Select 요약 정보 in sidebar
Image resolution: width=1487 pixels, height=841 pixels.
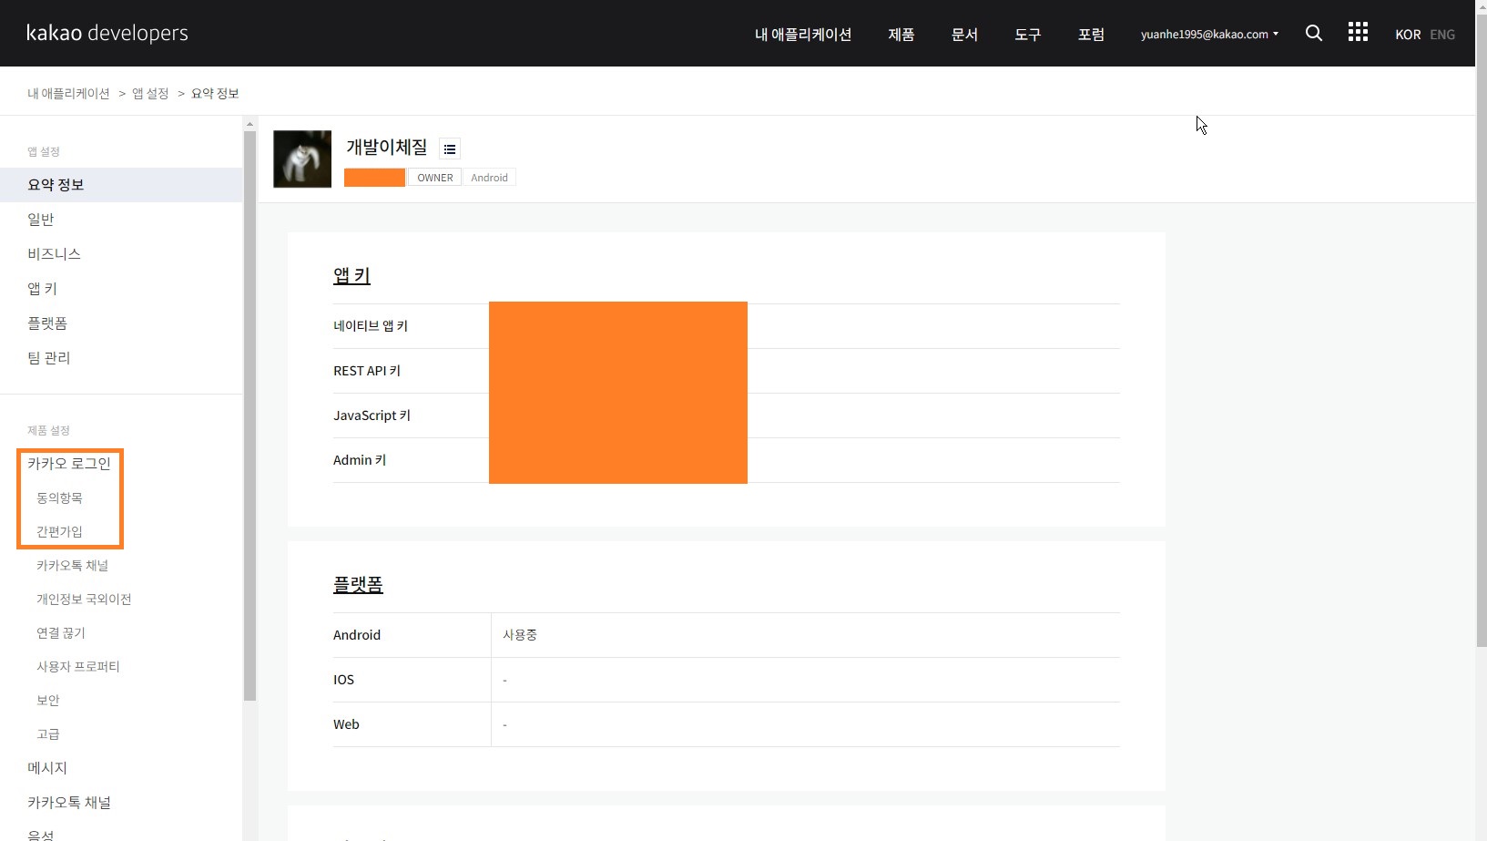(121, 185)
